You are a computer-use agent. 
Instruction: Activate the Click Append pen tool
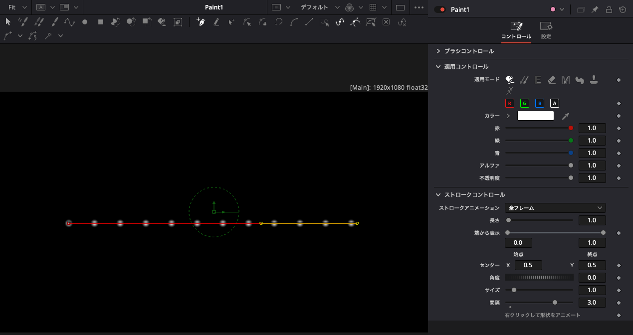pos(201,22)
